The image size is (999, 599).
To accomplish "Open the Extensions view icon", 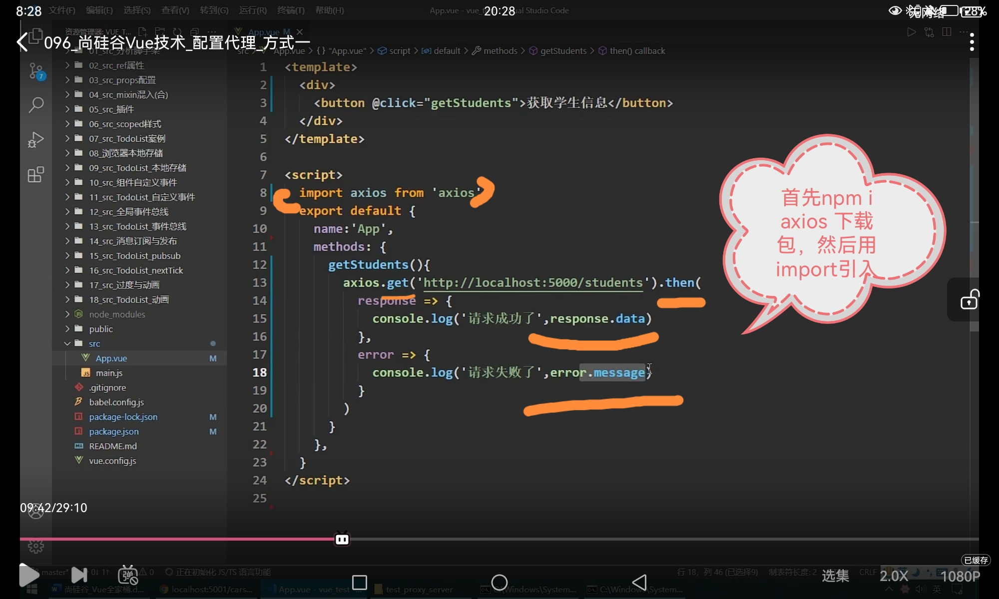I will point(36,175).
